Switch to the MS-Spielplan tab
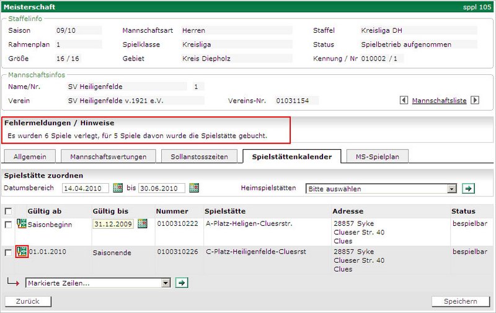The image size is (496, 313). pyautogui.click(x=377, y=157)
